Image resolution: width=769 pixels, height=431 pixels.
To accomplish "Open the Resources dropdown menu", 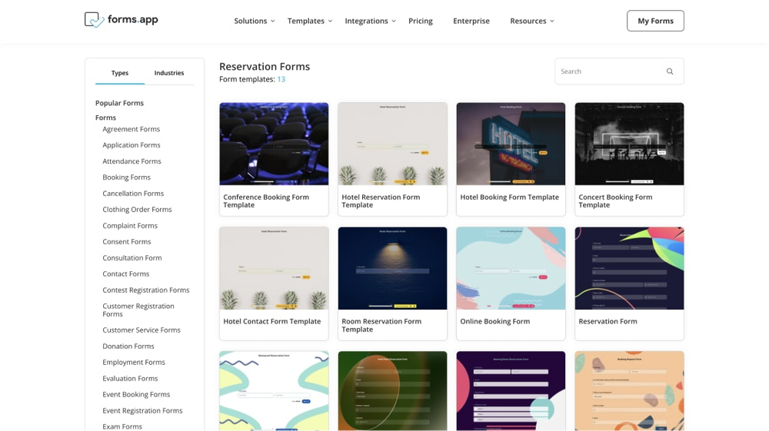I will click(531, 21).
